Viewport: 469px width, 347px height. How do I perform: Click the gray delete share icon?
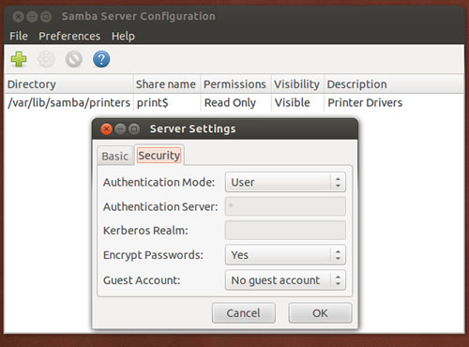click(x=74, y=59)
